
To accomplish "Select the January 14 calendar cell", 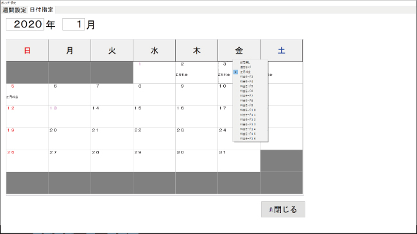I will [x=112, y=116].
